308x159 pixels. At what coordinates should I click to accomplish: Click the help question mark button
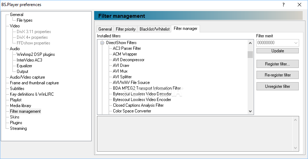click(283, 5)
